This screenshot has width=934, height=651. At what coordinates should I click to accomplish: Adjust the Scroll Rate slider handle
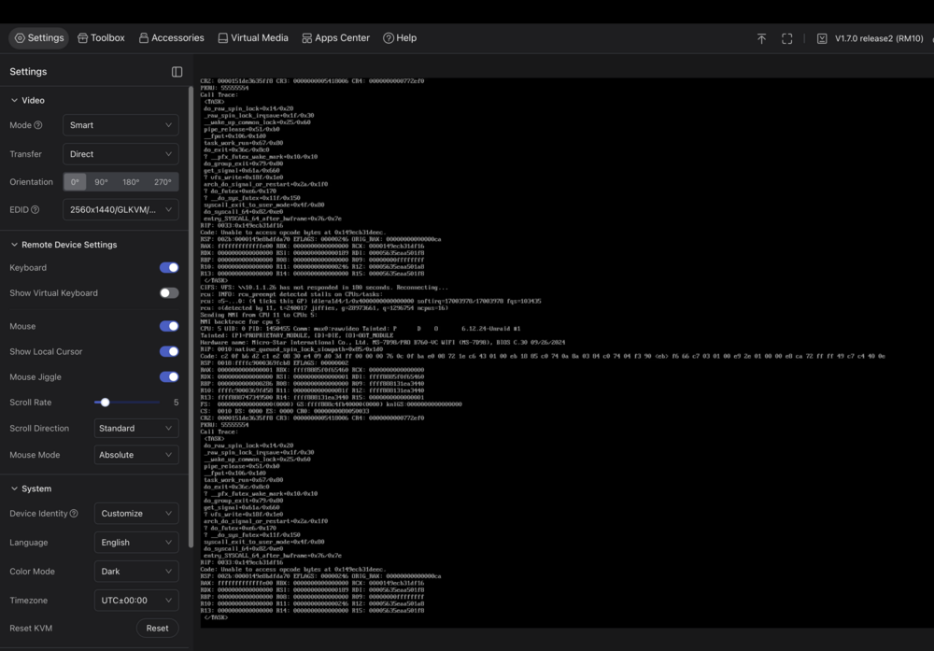[x=105, y=403]
